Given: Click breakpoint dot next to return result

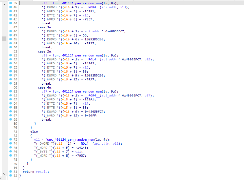Looking at the screenshot, I should [10, 172].
